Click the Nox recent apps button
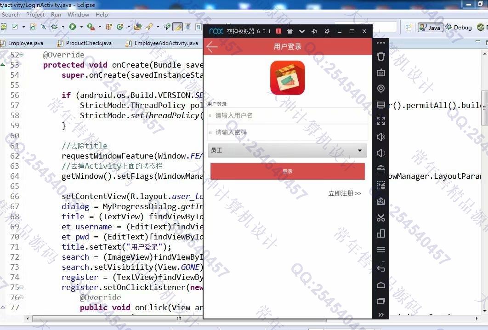This screenshot has width=488, height=330. click(x=381, y=301)
